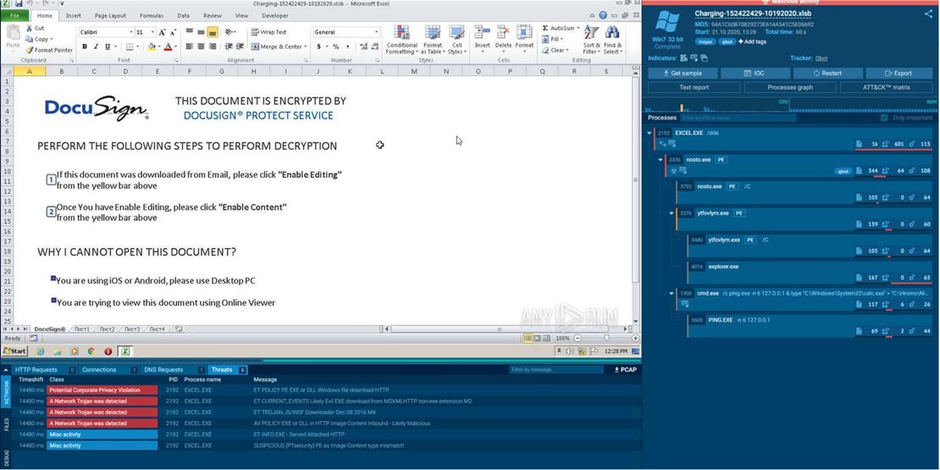Select the Bottom Align icon
The height and width of the screenshot is (470, 940).
tap(213, 32)
